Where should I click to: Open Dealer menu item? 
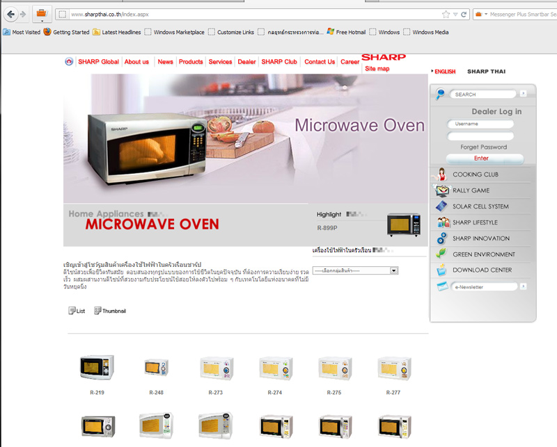click(246, 62)
